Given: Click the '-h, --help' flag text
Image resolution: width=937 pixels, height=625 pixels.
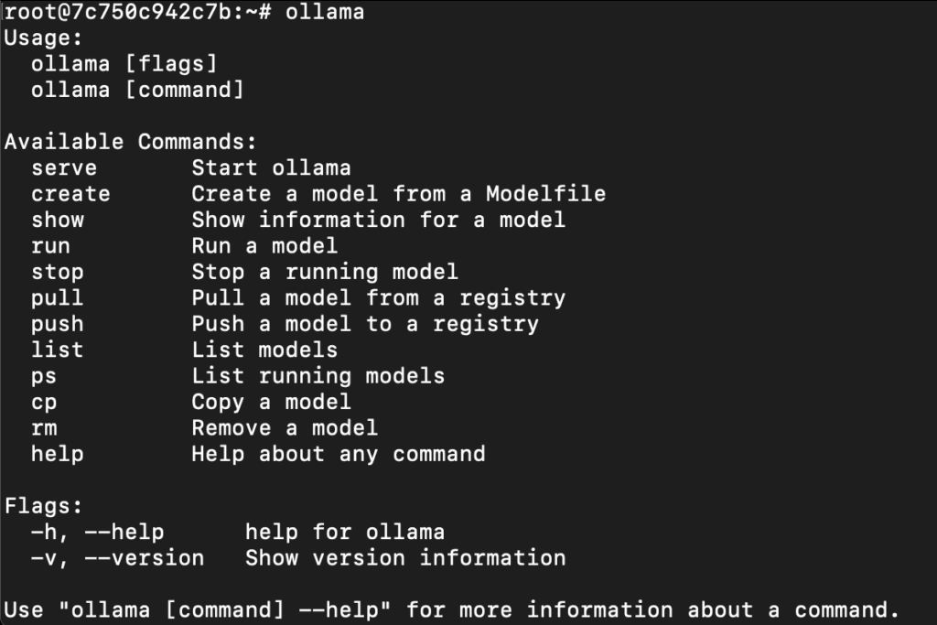Looking at the screenshot, I should coord(97,532).
